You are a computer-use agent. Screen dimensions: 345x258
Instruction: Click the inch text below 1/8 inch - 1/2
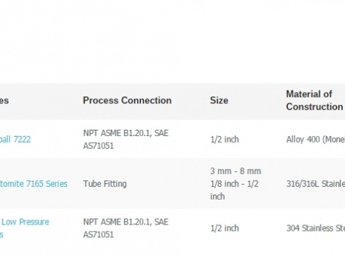(x=217, y=197)
